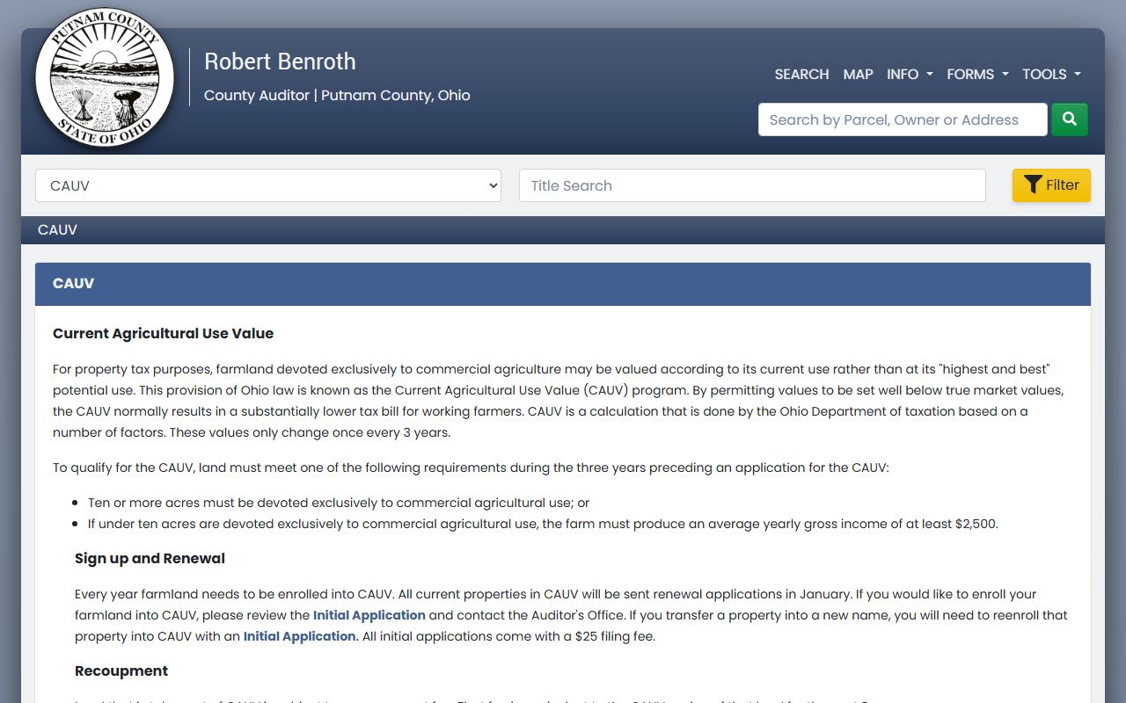1126x703 pixels.
Task: Go to the SEARCH page
Action: pyautogui.click(x=801, y=75)
